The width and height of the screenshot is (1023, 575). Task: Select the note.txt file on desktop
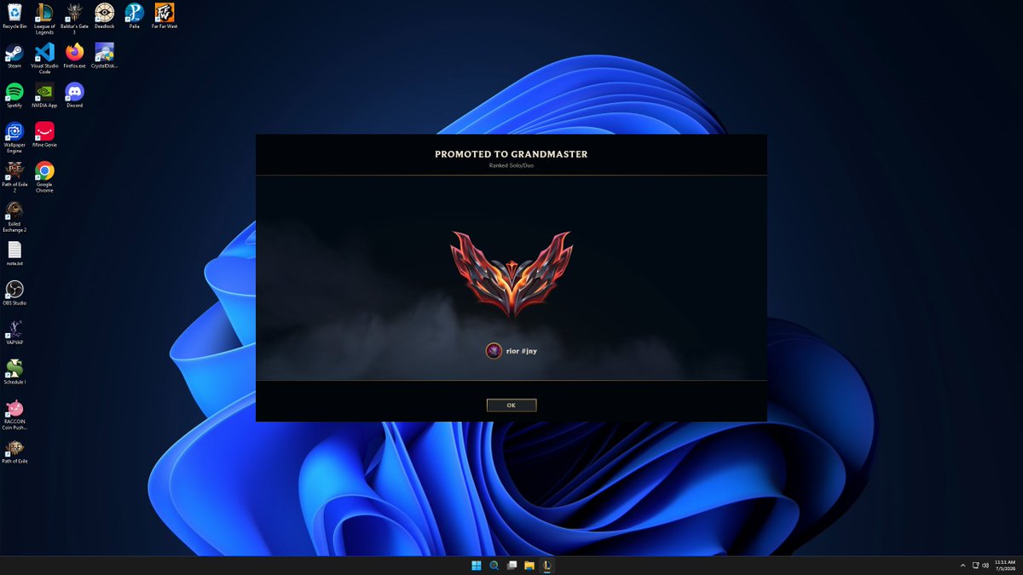14,254
